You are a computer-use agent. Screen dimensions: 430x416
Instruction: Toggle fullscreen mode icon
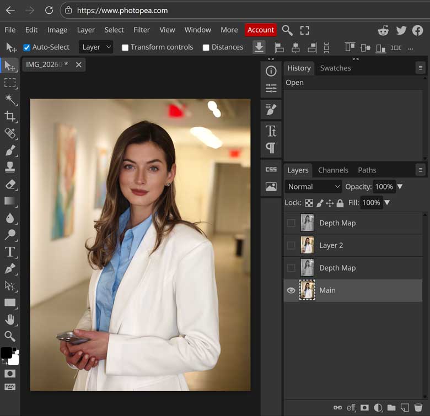tap(304, 30)
